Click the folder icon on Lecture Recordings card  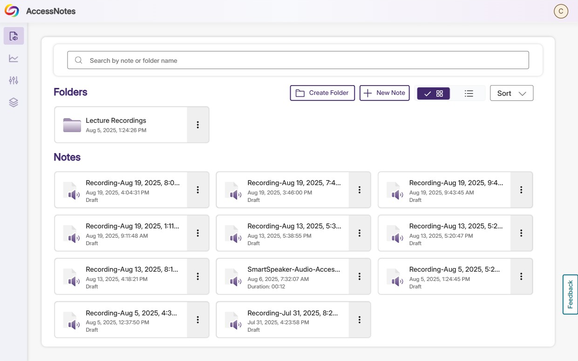(x=71, y=124)
